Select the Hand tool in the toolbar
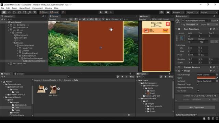 tap(4, 12)
